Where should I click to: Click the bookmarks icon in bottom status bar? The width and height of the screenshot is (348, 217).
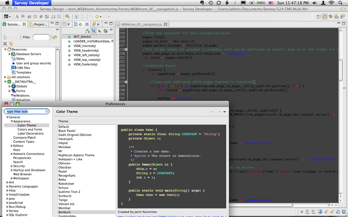[320, 212]
